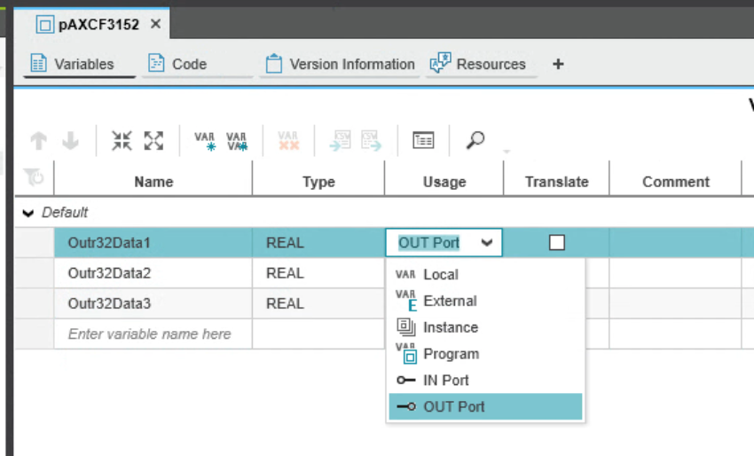This screenshot has width=754, height=456.
Task: Move the selected variable down
Action: pyautogui.click(x=71, y=141)
